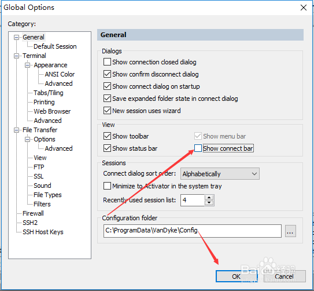This screenshot has height=291, width=314.
Task: Collapse the Appearance tree node
Action: coord(27,66)
